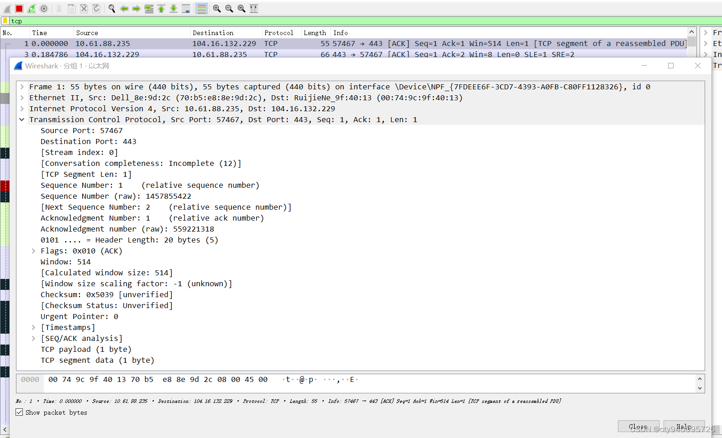Expand the [SEQ/ACK analysis] node
Image resolution: width=722 pixels, height=438 pixels.
pos(33,338)
